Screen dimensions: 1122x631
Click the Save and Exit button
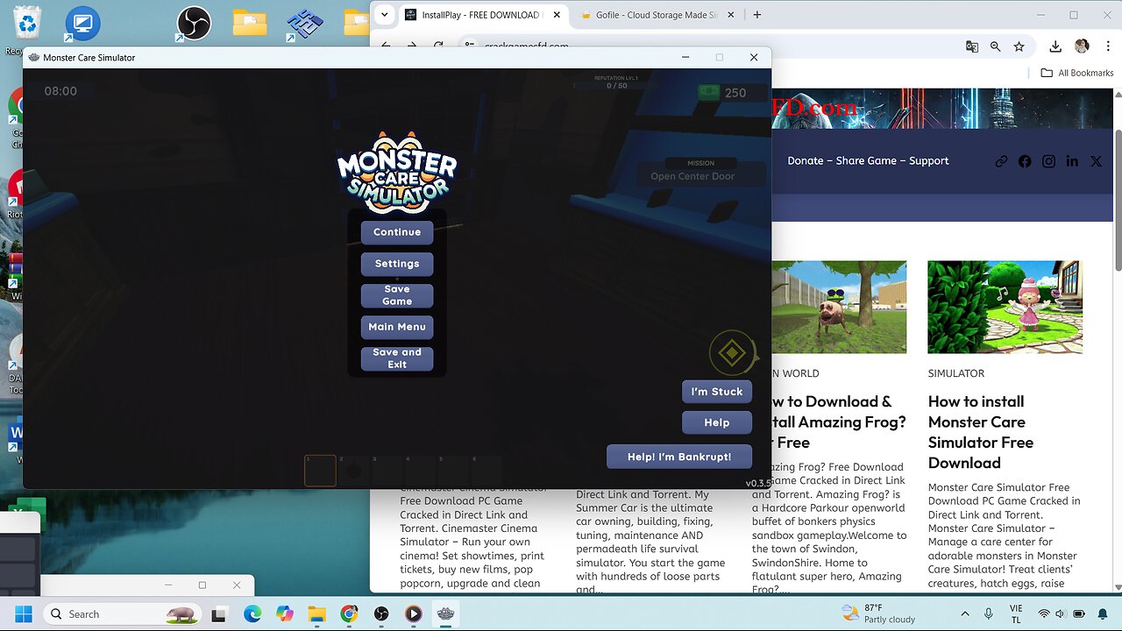(397, 358)
